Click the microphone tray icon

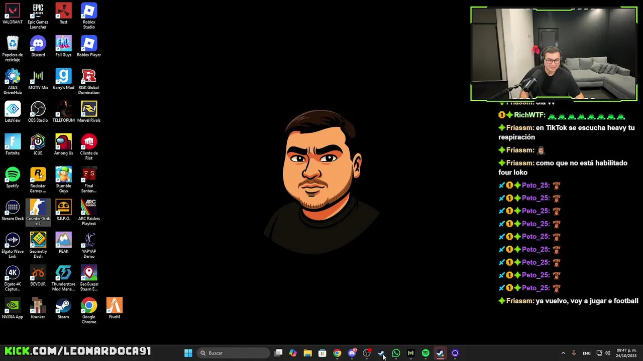point(574,353)
